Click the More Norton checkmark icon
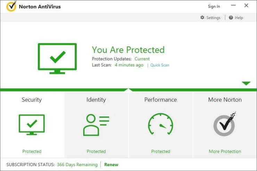This screenshot has width=257, height=171. point(225,124)
